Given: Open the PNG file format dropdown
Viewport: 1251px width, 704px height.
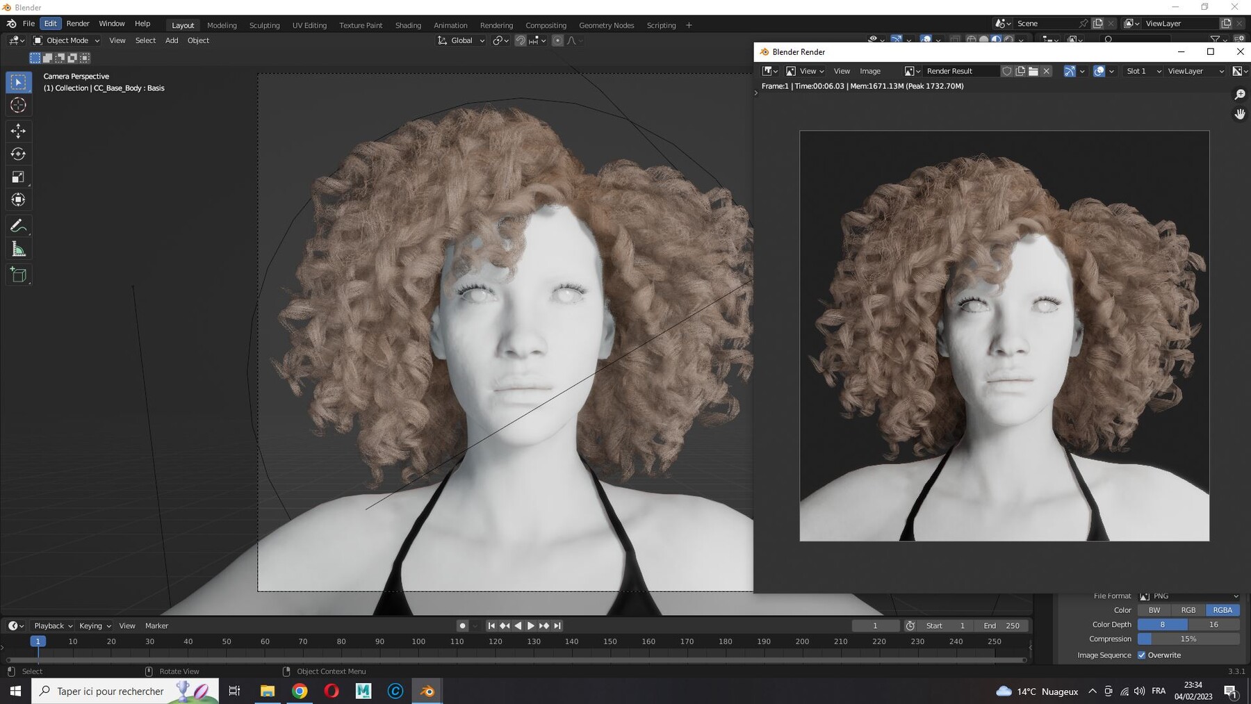Looking at the screenshot, I should 1189,596.
